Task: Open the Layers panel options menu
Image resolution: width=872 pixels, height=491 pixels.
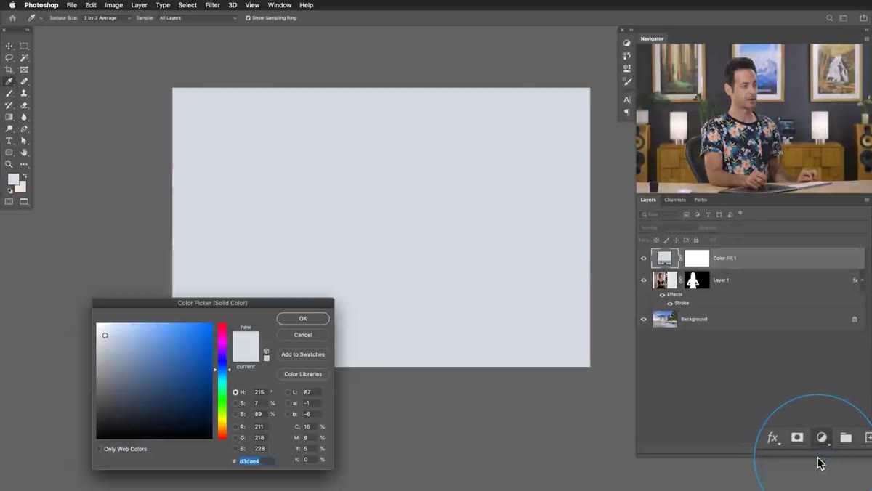Action: [866, 200]
